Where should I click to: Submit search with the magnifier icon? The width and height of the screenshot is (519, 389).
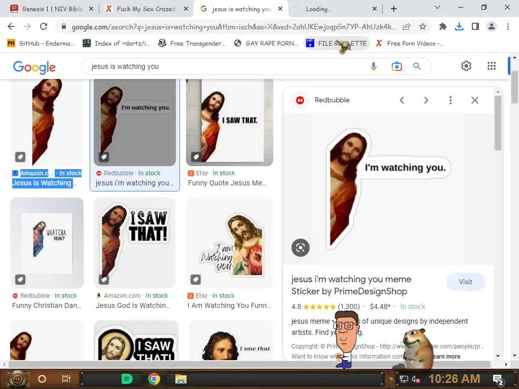point(417,66)
